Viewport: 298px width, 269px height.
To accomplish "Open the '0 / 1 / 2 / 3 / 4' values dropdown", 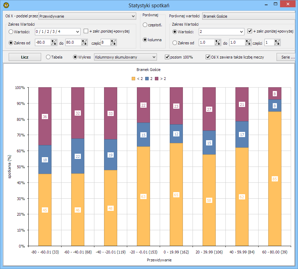I will [58, 32].
